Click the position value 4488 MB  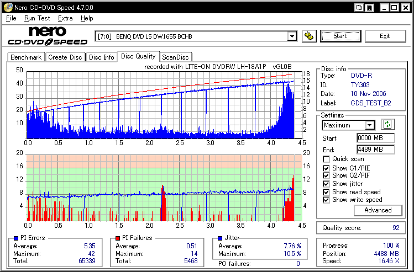386,254
